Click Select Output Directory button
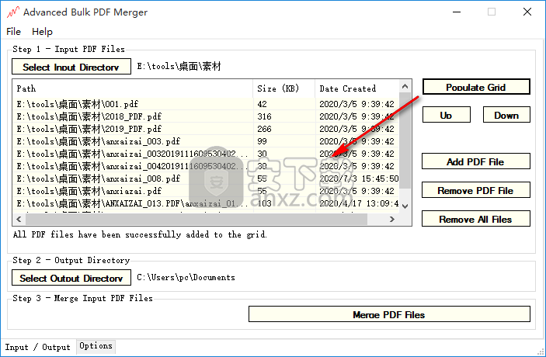The width and height of the screenshot is (546, 357). (71, 278)
